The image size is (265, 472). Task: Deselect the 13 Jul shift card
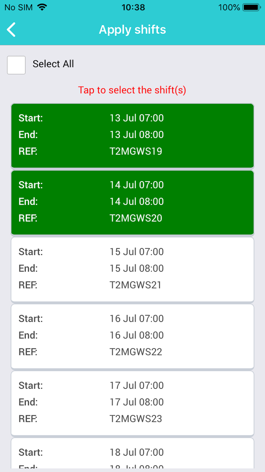click(132, 136)
